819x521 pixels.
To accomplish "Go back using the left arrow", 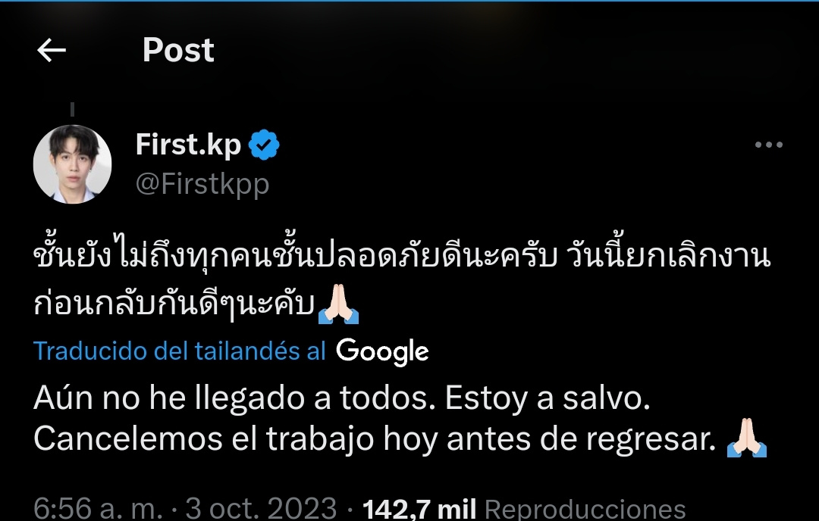I will click(x=52, y=51).
